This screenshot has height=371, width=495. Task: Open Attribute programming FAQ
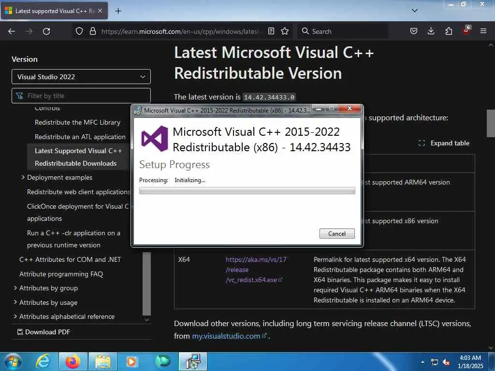click(x=61, y=274)
